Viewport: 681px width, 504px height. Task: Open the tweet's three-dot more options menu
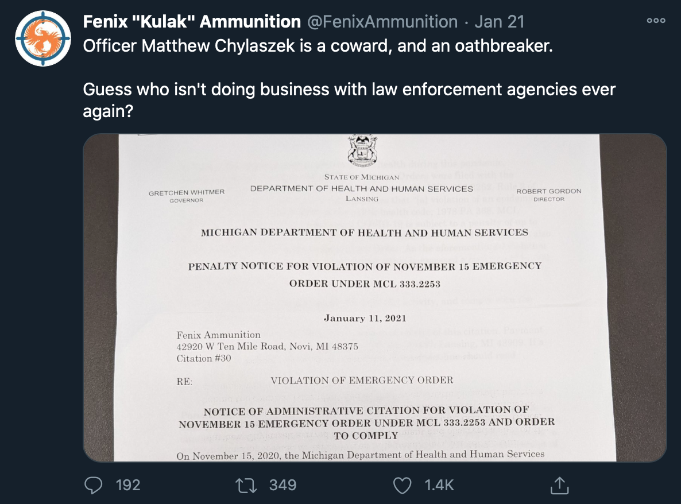(656, 21)
